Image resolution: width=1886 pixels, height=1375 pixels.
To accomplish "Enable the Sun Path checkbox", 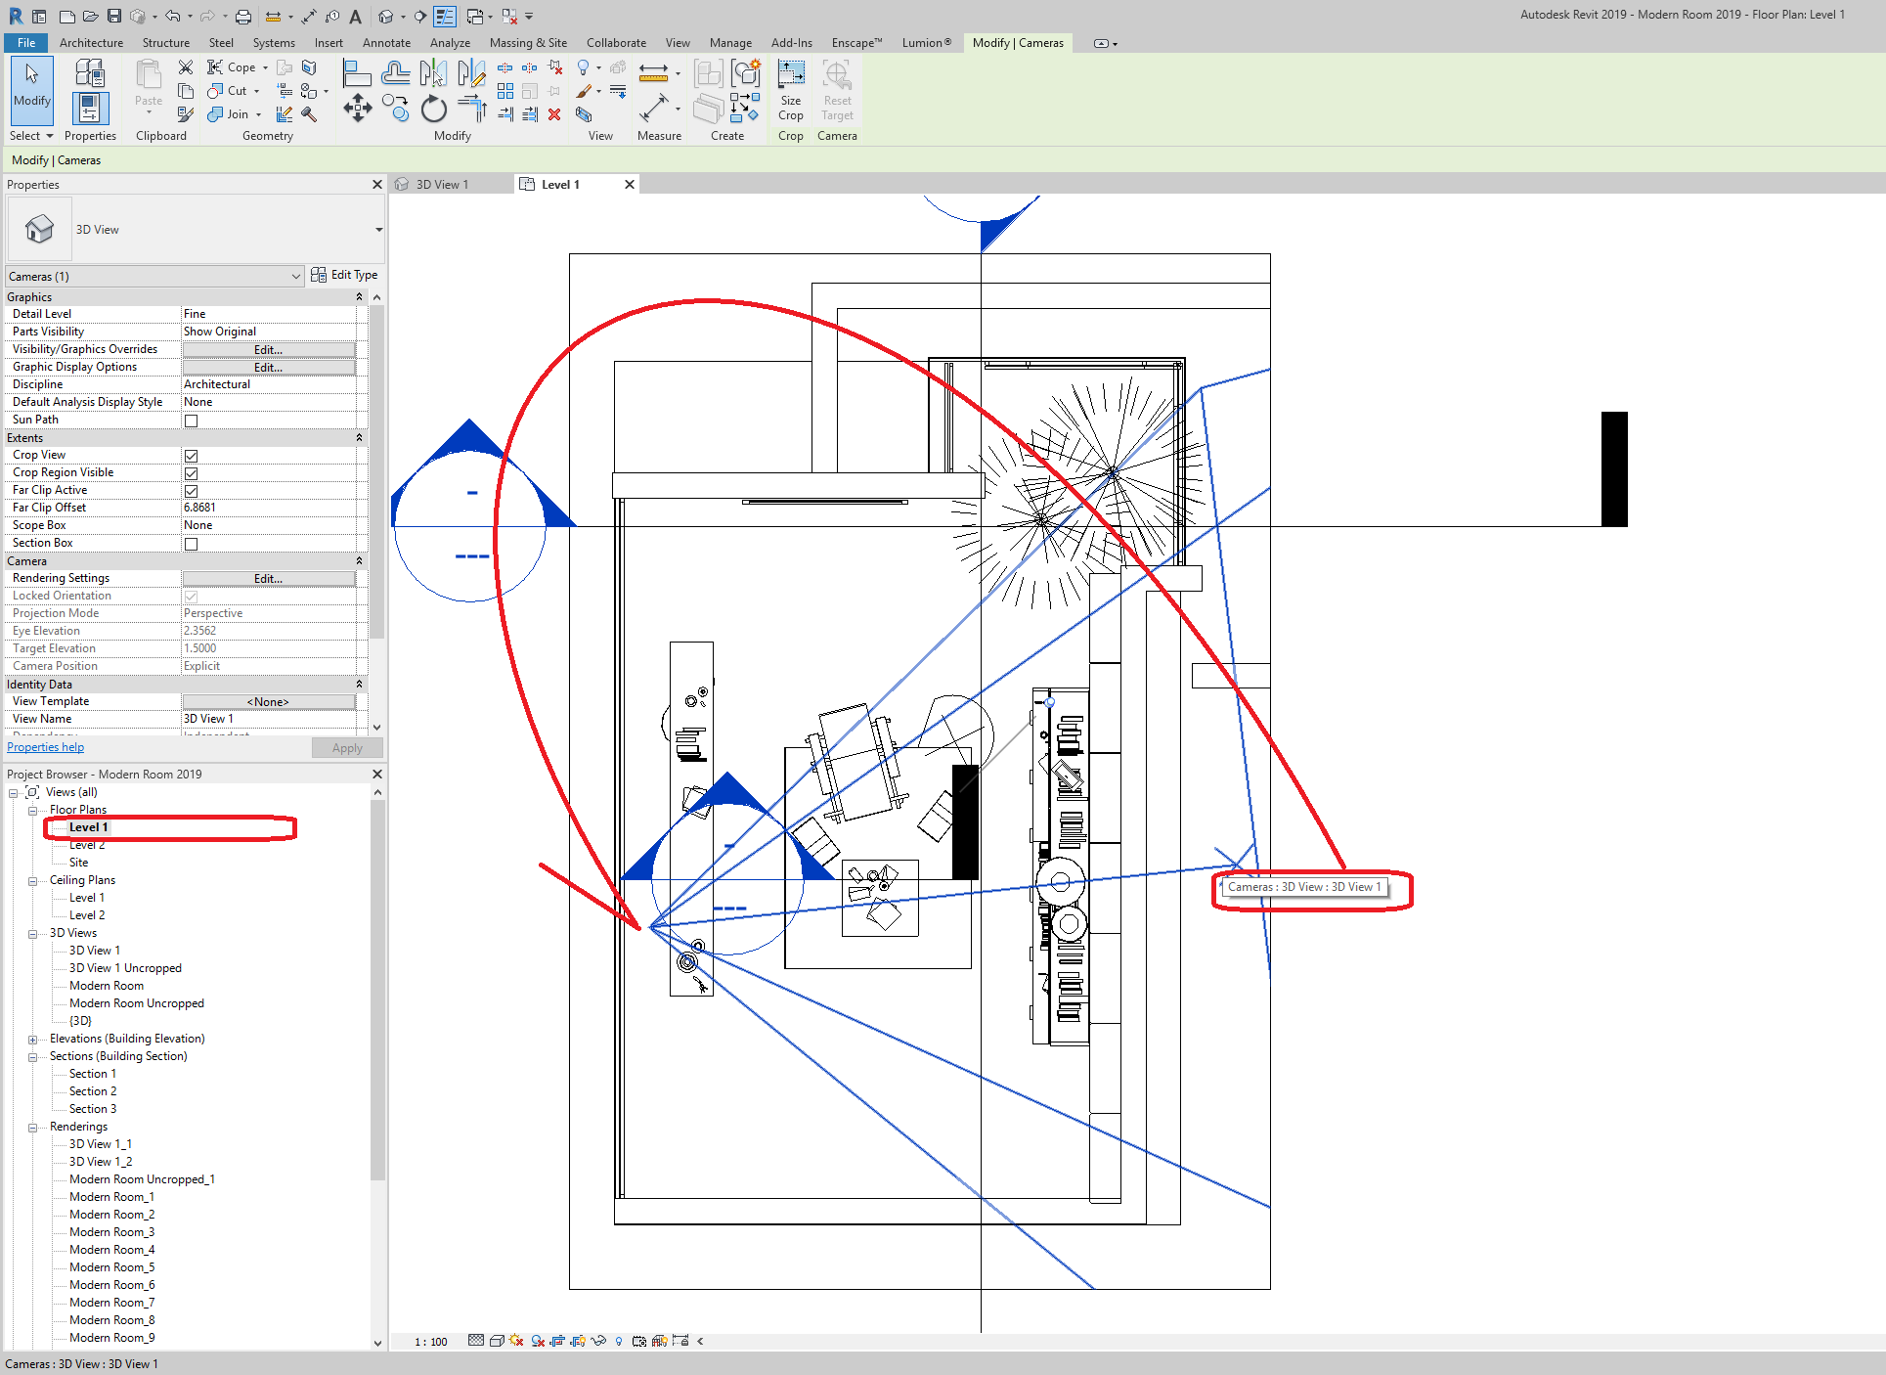I will (192, 421).
